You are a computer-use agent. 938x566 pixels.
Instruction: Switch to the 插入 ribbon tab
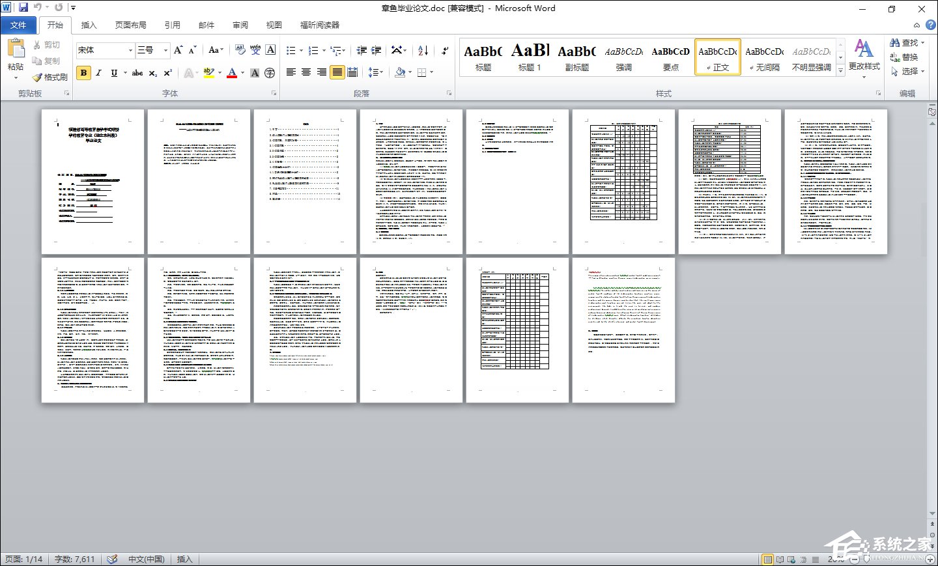click(x=89, y=25)
